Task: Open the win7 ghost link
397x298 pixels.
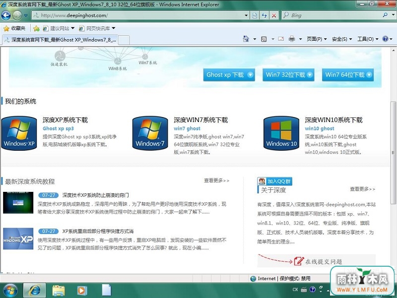Action: pyautogui.click(x=187, y=128)
